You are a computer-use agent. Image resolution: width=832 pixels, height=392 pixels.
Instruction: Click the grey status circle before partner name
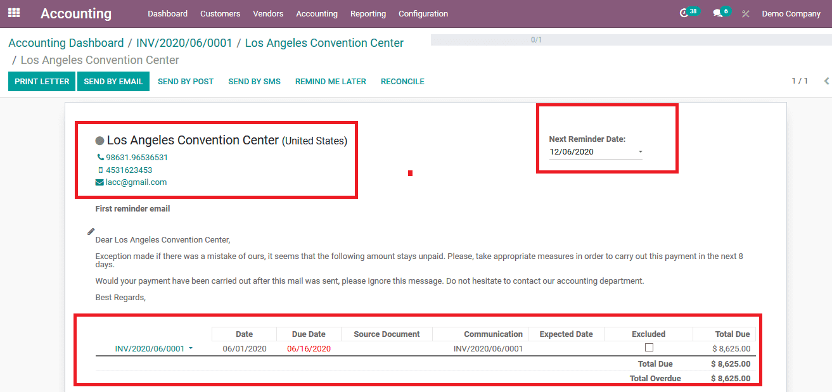99,141
